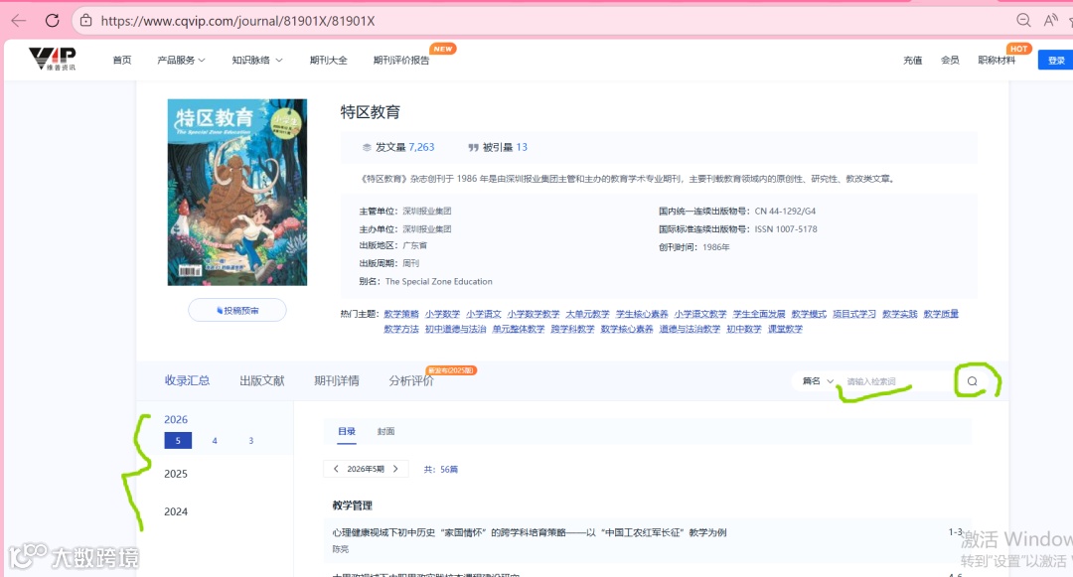The image size is (1073, 577).
Task: Switch to 出版文献 tab
Action: (x=262, y=380)
